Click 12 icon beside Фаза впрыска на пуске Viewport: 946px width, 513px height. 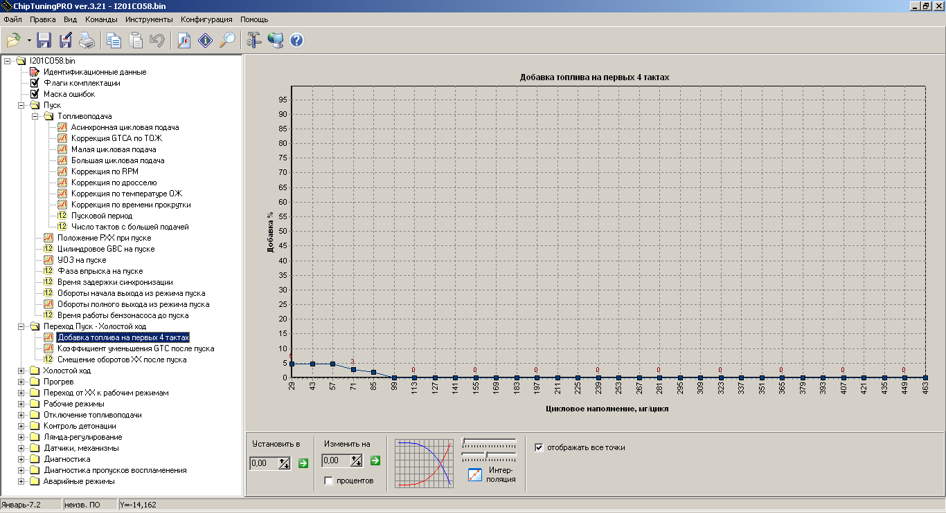pyautogui.click(x=48, y=271)
